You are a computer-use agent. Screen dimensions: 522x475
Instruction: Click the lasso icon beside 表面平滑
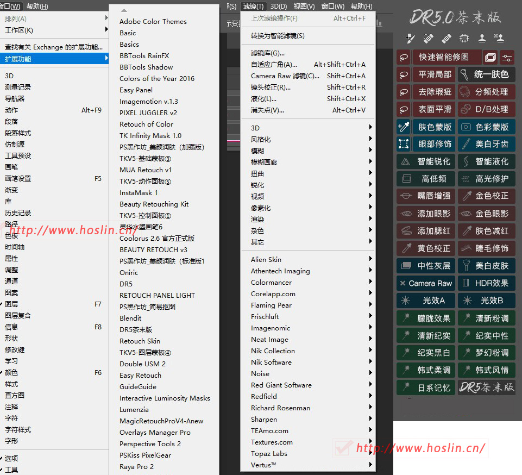[x=404, y=109]
